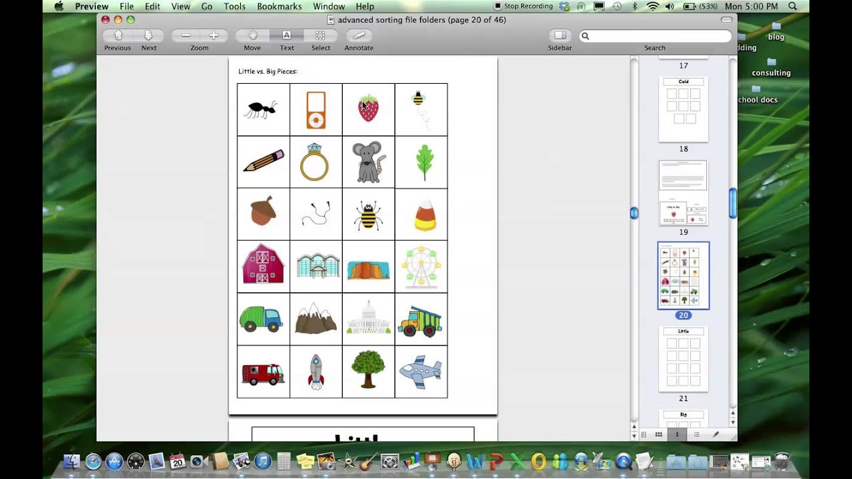The image size is (852, 479).
Task: Open Stickies from the Dock
Action: tap(306, 461)
